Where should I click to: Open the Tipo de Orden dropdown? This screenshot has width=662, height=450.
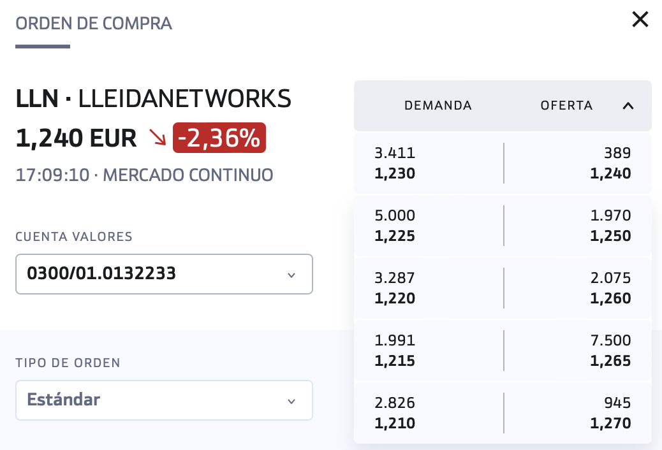click(x=164, y=400)
